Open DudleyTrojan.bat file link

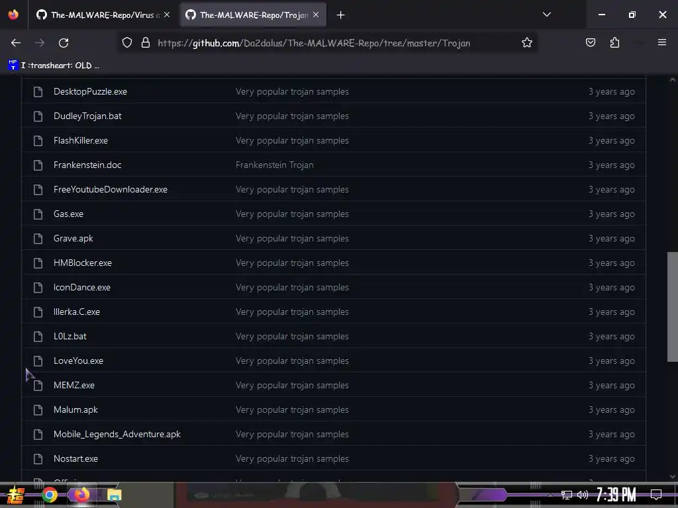87,116
